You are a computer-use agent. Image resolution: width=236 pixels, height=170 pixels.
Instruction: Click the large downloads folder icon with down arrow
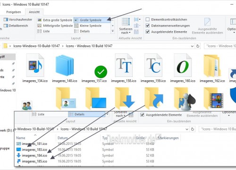125,99
